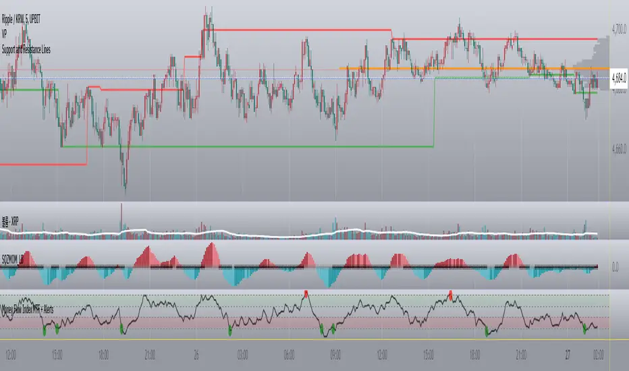Click the Money Flow Index MTF + Alerts label
This screenshot has width=629, height=371.
tap(28, 309)
